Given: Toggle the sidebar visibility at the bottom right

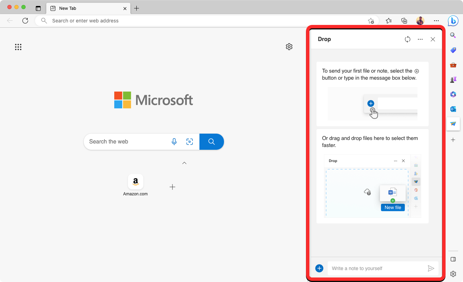Looking at the screenshot, I should pyautogui.click(x=453, y=259).
